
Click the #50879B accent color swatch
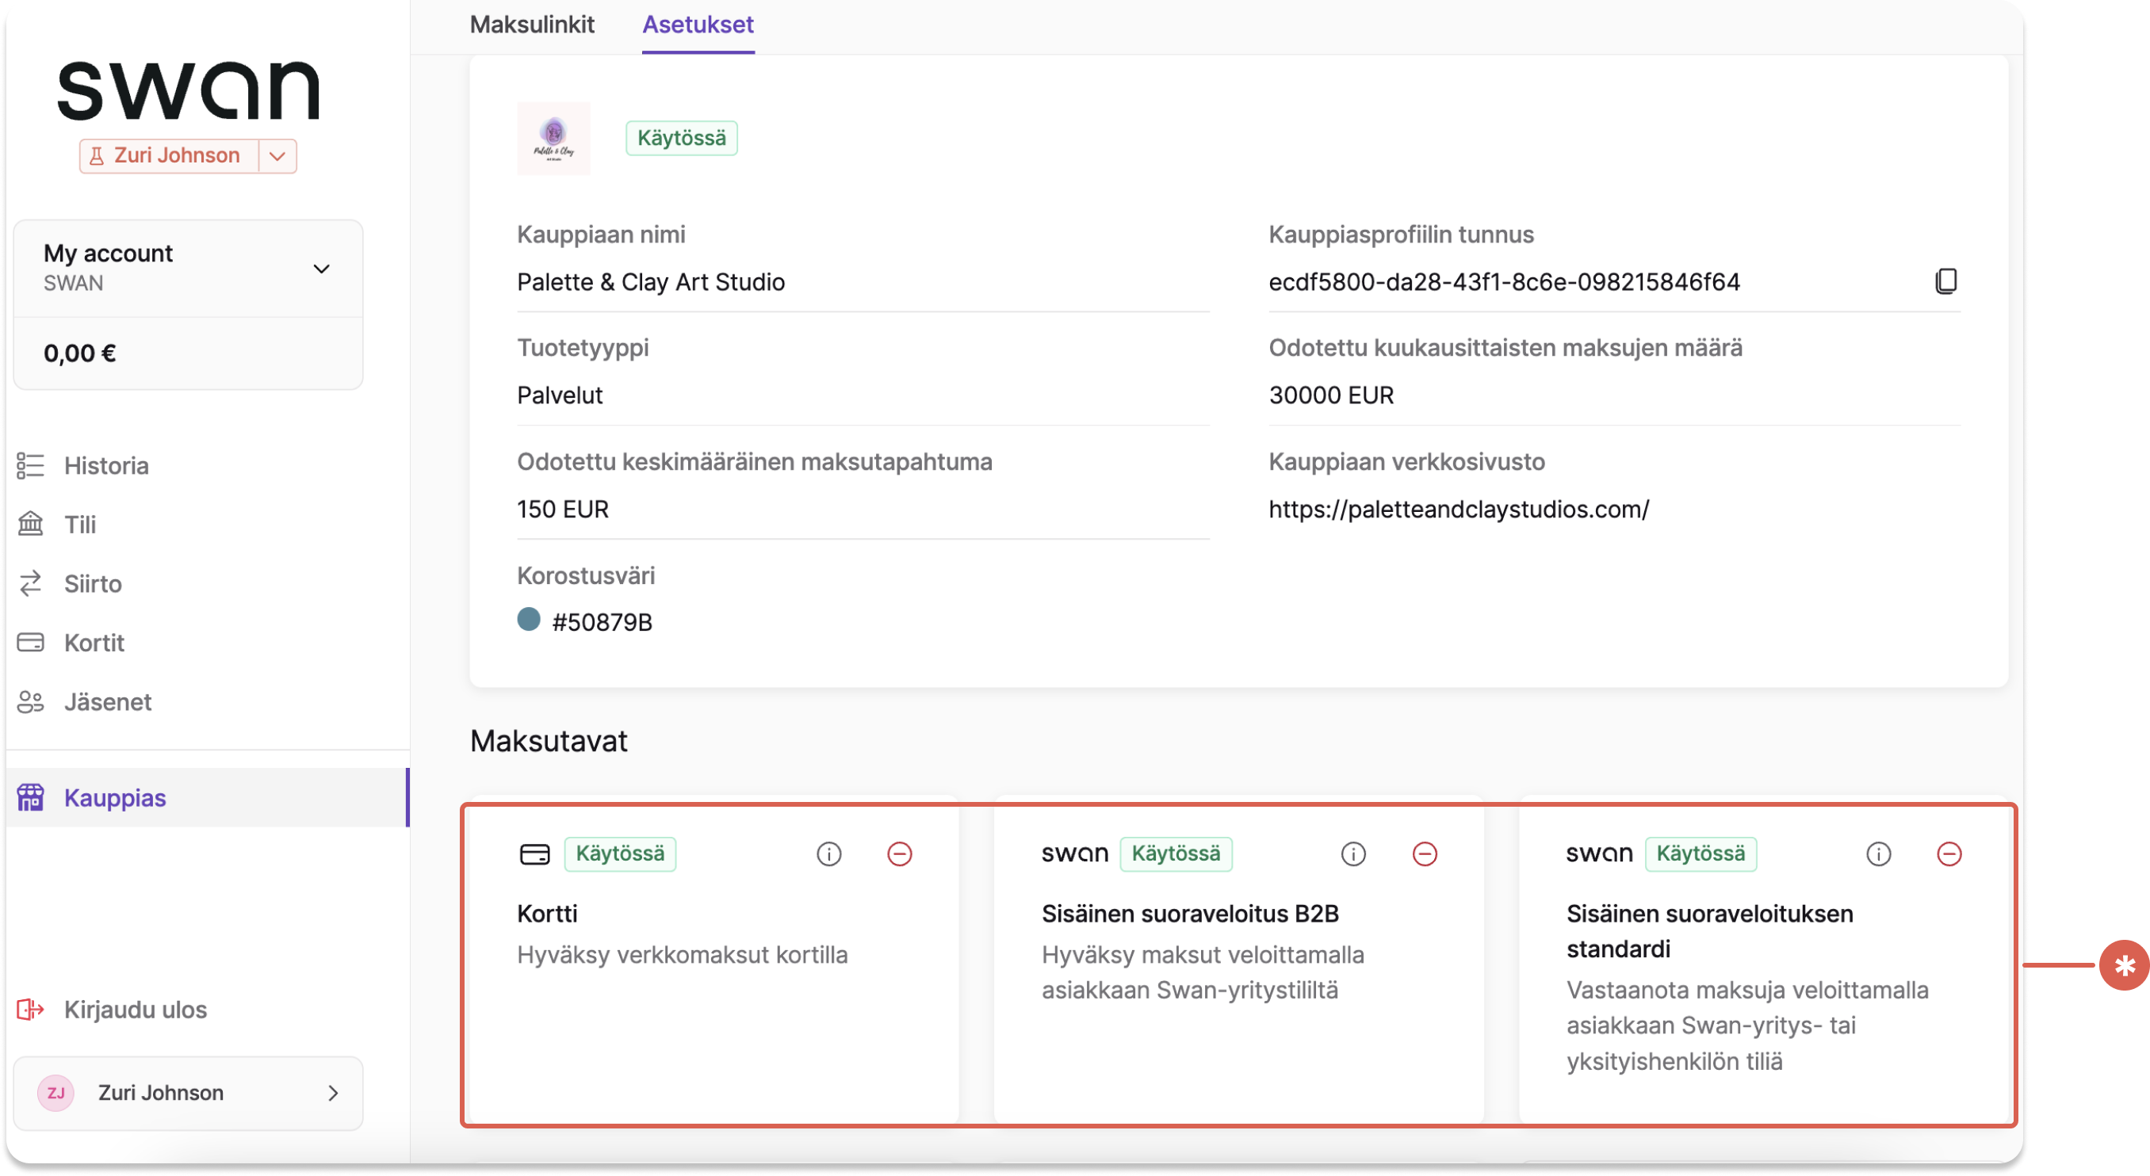[528, 620]
